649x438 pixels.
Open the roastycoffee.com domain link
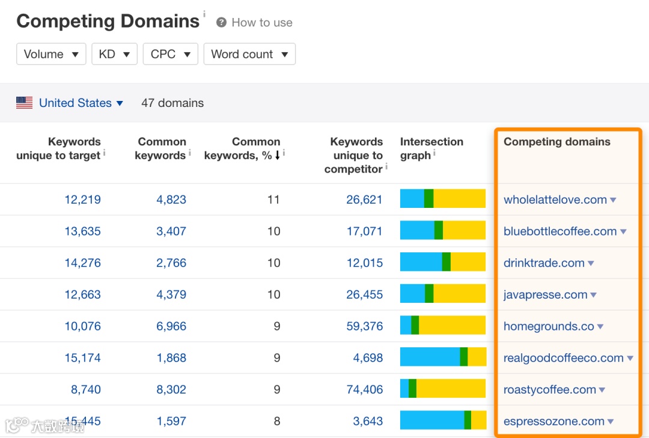tap(550, 389)
